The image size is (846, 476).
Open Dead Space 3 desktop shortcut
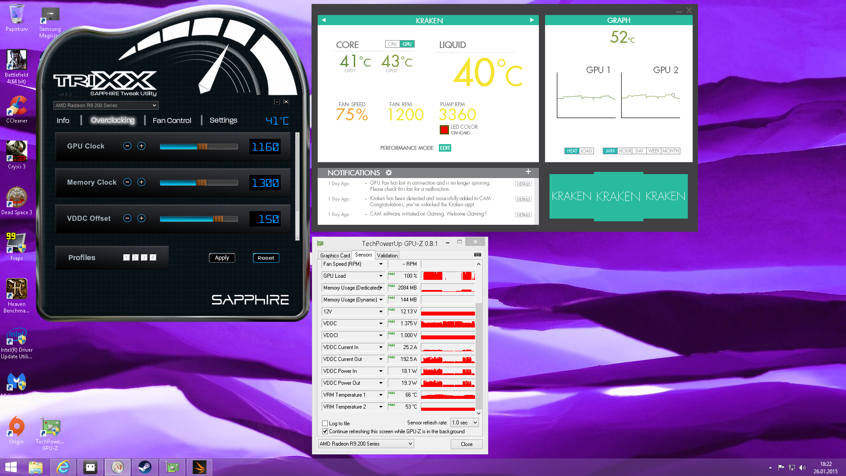(x=17, y=201)
